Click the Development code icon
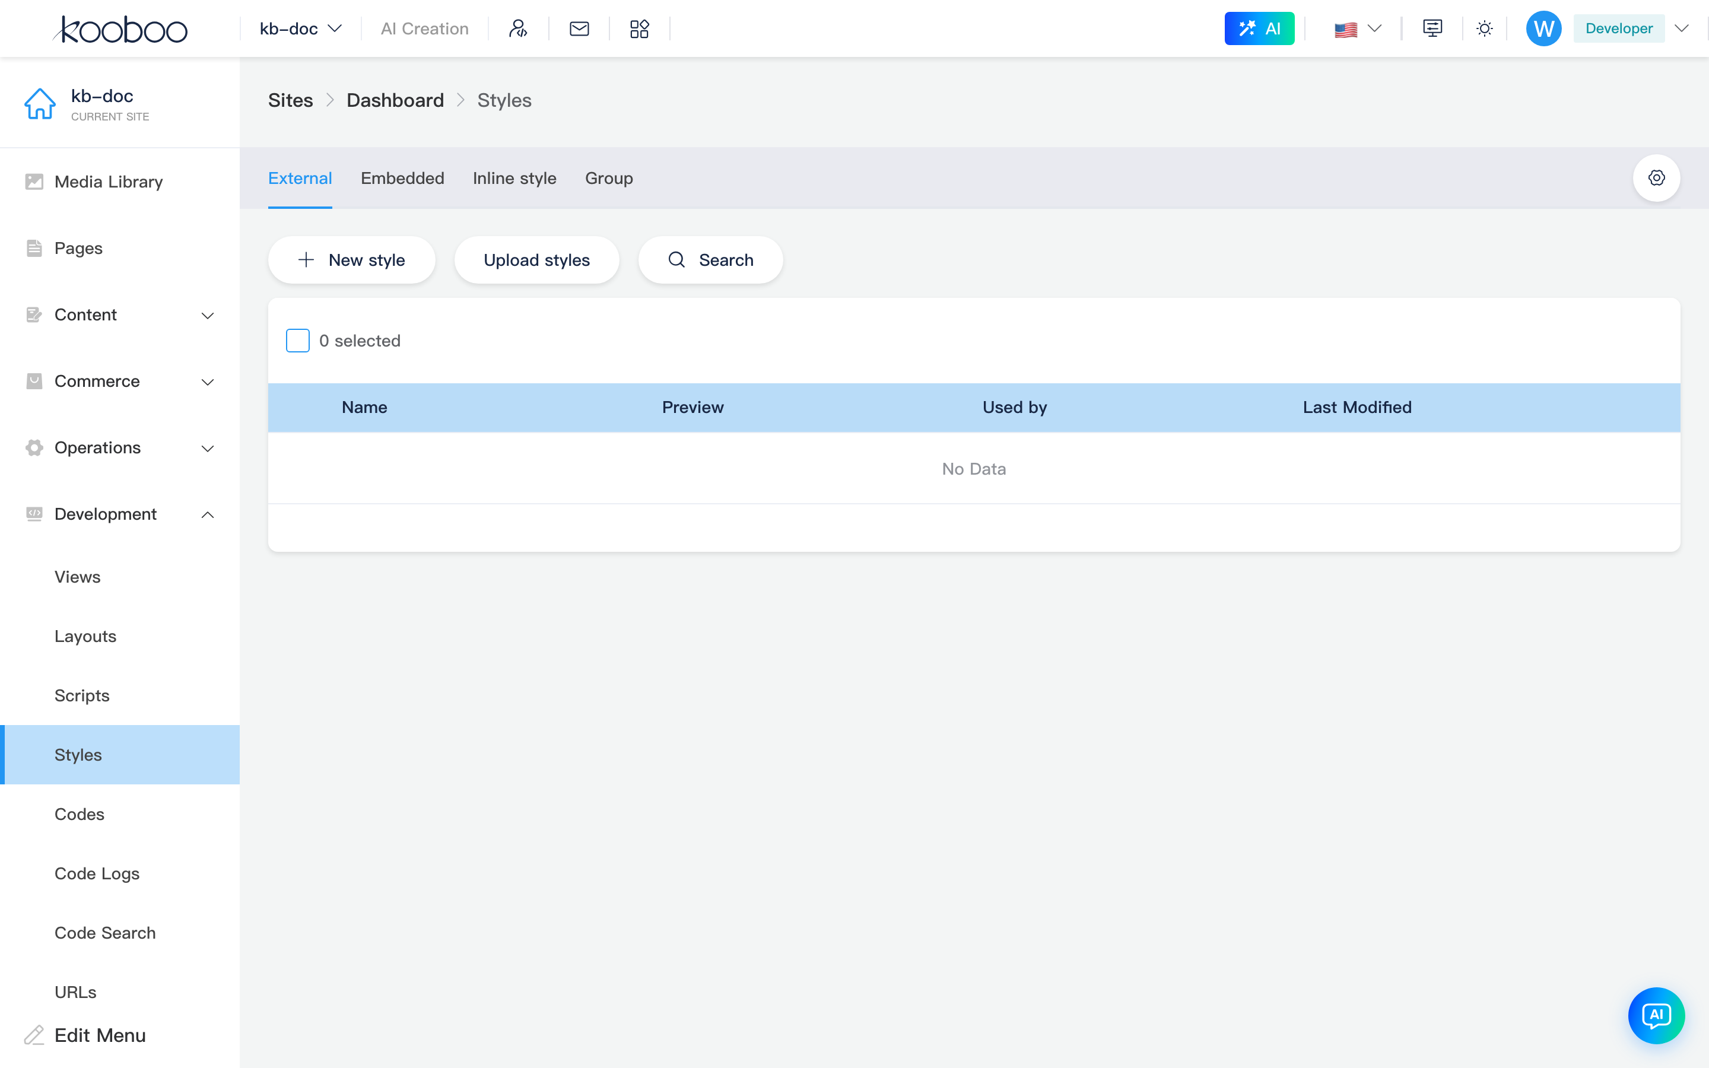 coord(34,514)
